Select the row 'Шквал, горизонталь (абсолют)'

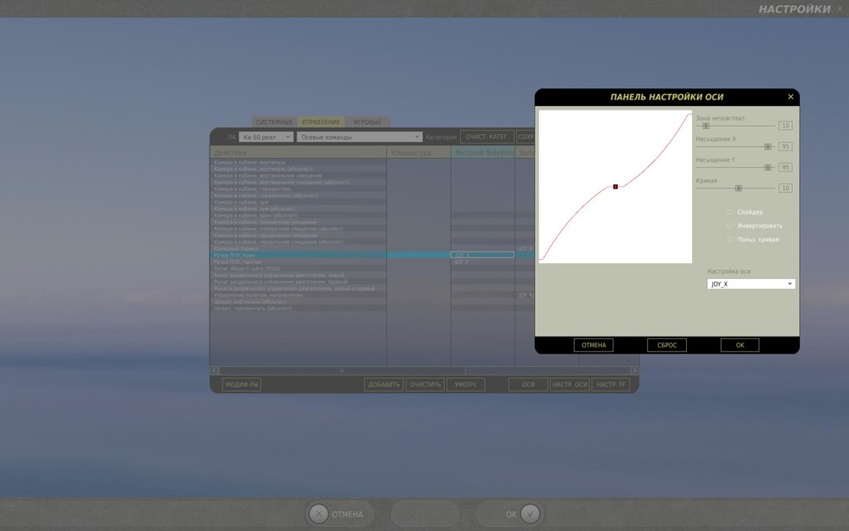pyautogui.click(x=298, y=308)
